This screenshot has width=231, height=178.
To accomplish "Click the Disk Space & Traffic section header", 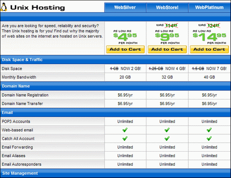I will point(116,59).
